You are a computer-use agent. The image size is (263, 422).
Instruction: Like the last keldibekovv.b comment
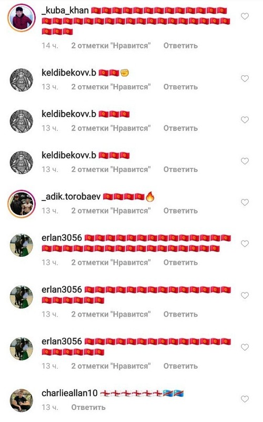tap(245, 161)
